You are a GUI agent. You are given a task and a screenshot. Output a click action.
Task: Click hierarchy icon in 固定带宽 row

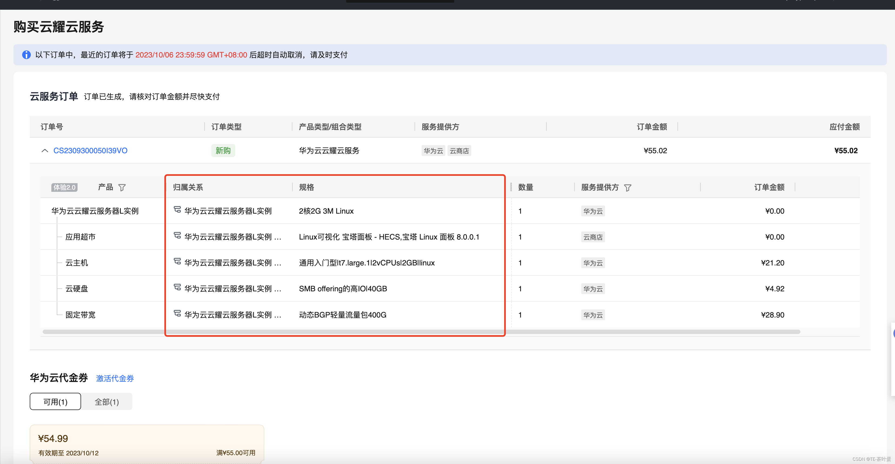pos(177,313)
